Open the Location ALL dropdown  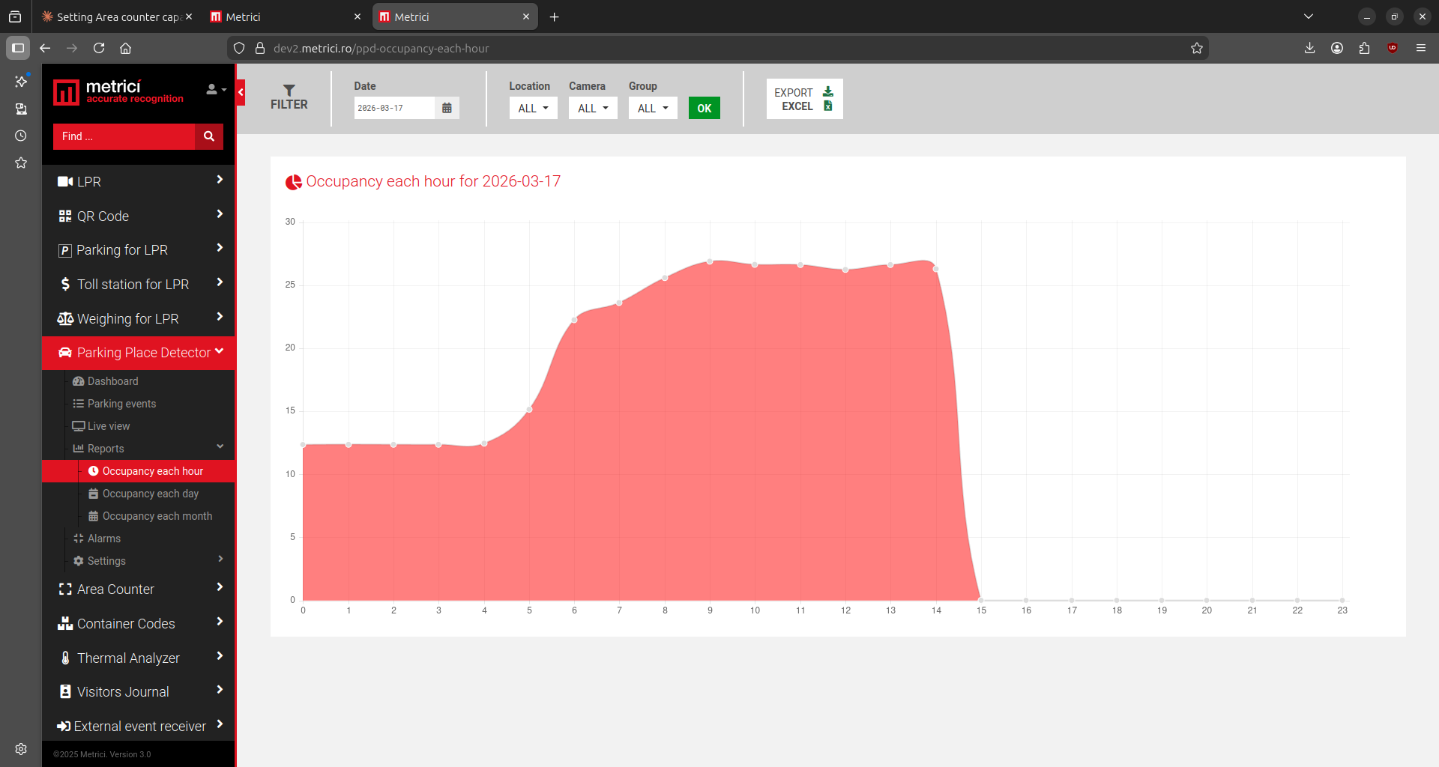533,108
